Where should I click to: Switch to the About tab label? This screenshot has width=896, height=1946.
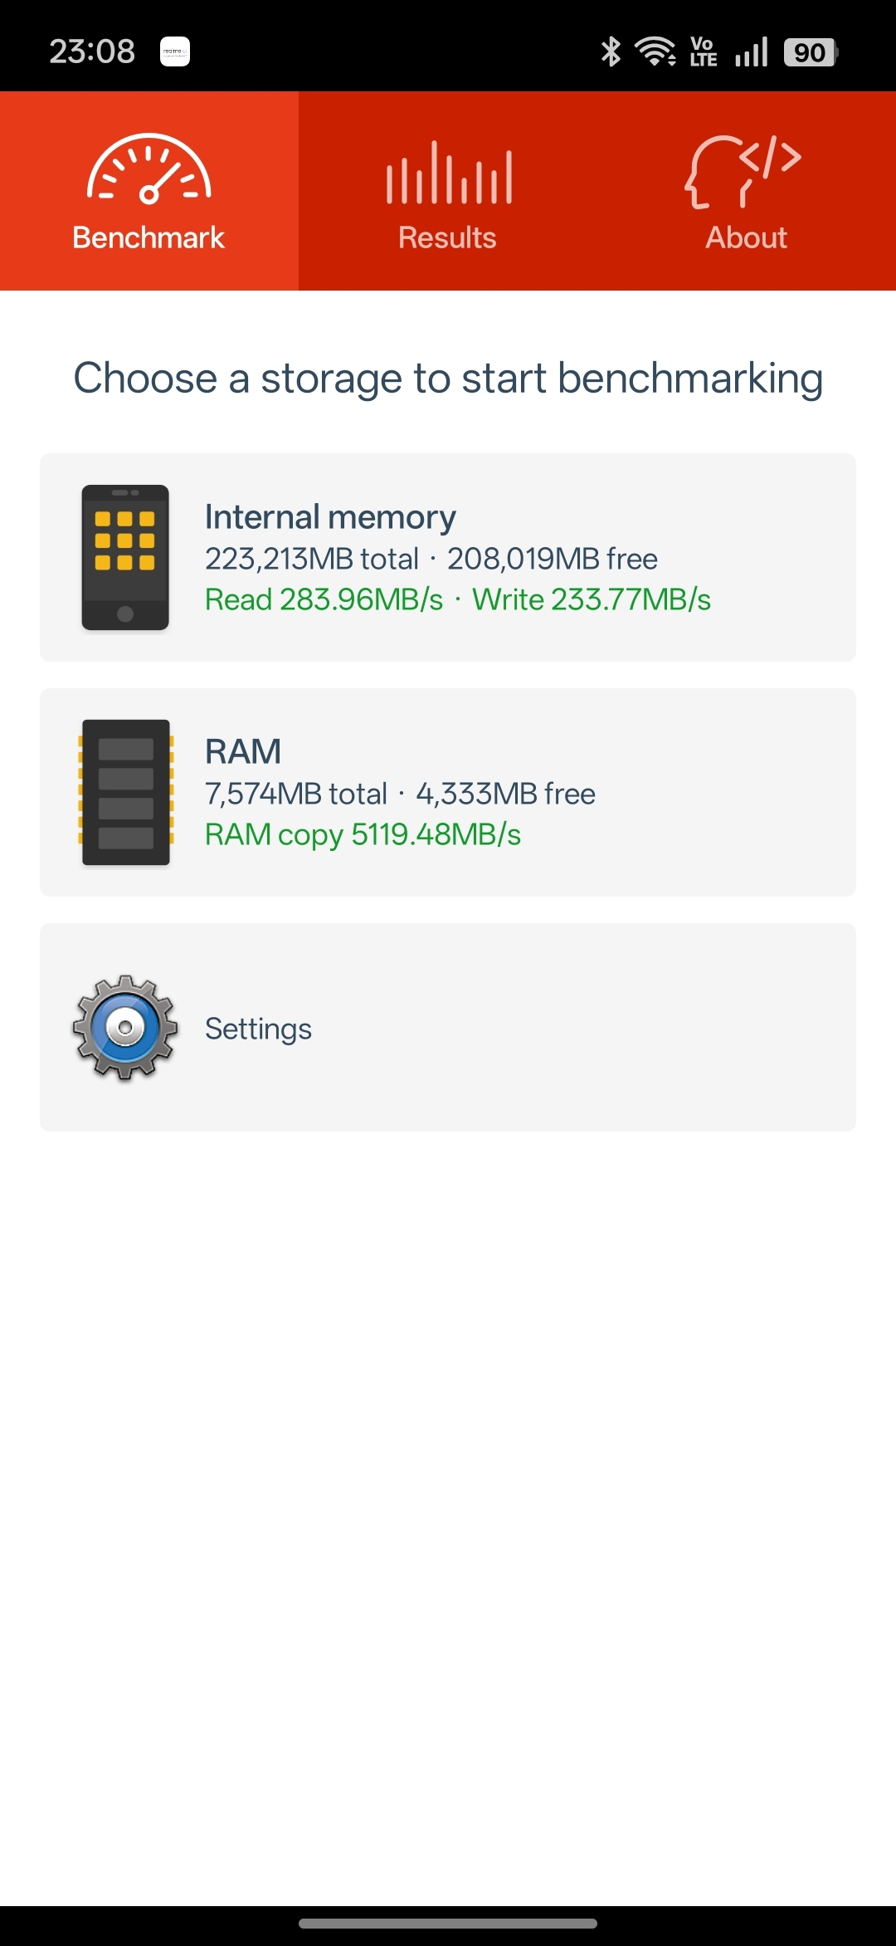[x=747, y=237]
